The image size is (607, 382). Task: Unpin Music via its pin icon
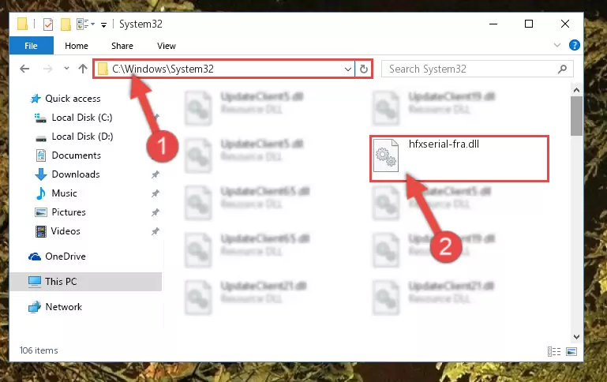(x=155, y=193)
